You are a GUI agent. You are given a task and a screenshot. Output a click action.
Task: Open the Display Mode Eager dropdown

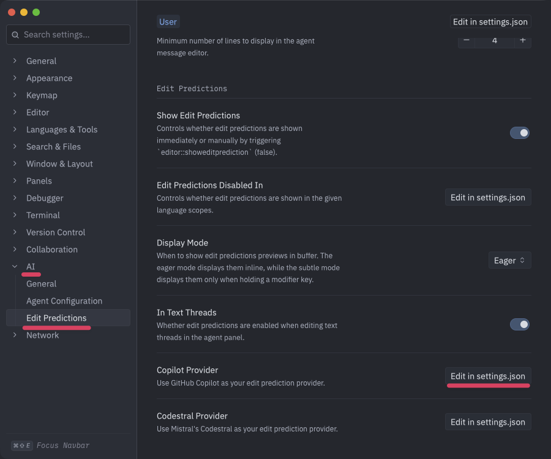(x=509, y=260)
